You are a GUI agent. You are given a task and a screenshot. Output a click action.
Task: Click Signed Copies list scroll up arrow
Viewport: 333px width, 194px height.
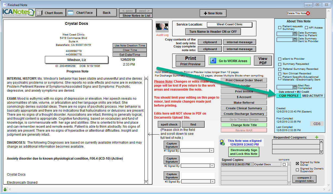tap(289, 164)
